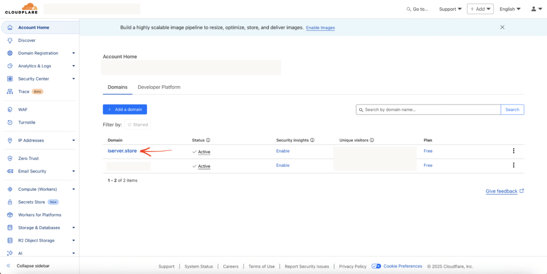Click the Unique visitors info icon
Image resolution: width=547 pixels, height=274 pixels.
372,140
